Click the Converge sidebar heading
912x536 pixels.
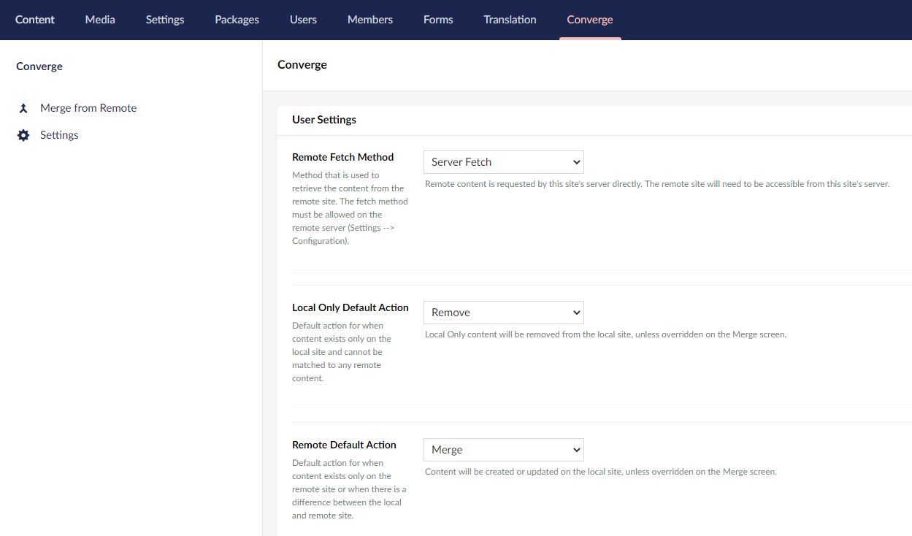[39, 66]
